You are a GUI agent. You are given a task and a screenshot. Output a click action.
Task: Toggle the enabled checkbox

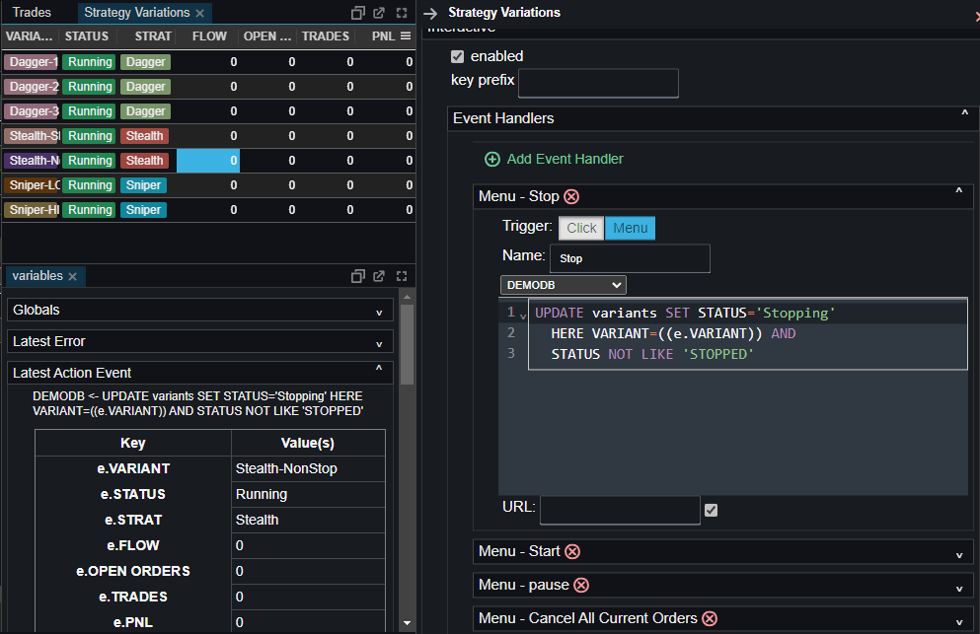click(x=458, y=57)
